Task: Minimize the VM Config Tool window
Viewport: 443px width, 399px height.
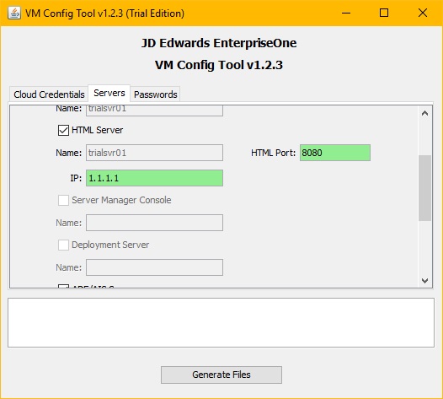Action: [346, 13]
